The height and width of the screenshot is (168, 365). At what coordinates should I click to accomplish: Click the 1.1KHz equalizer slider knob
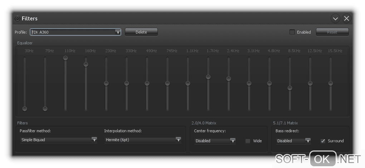pyautogui.click(x=188, y=83)
